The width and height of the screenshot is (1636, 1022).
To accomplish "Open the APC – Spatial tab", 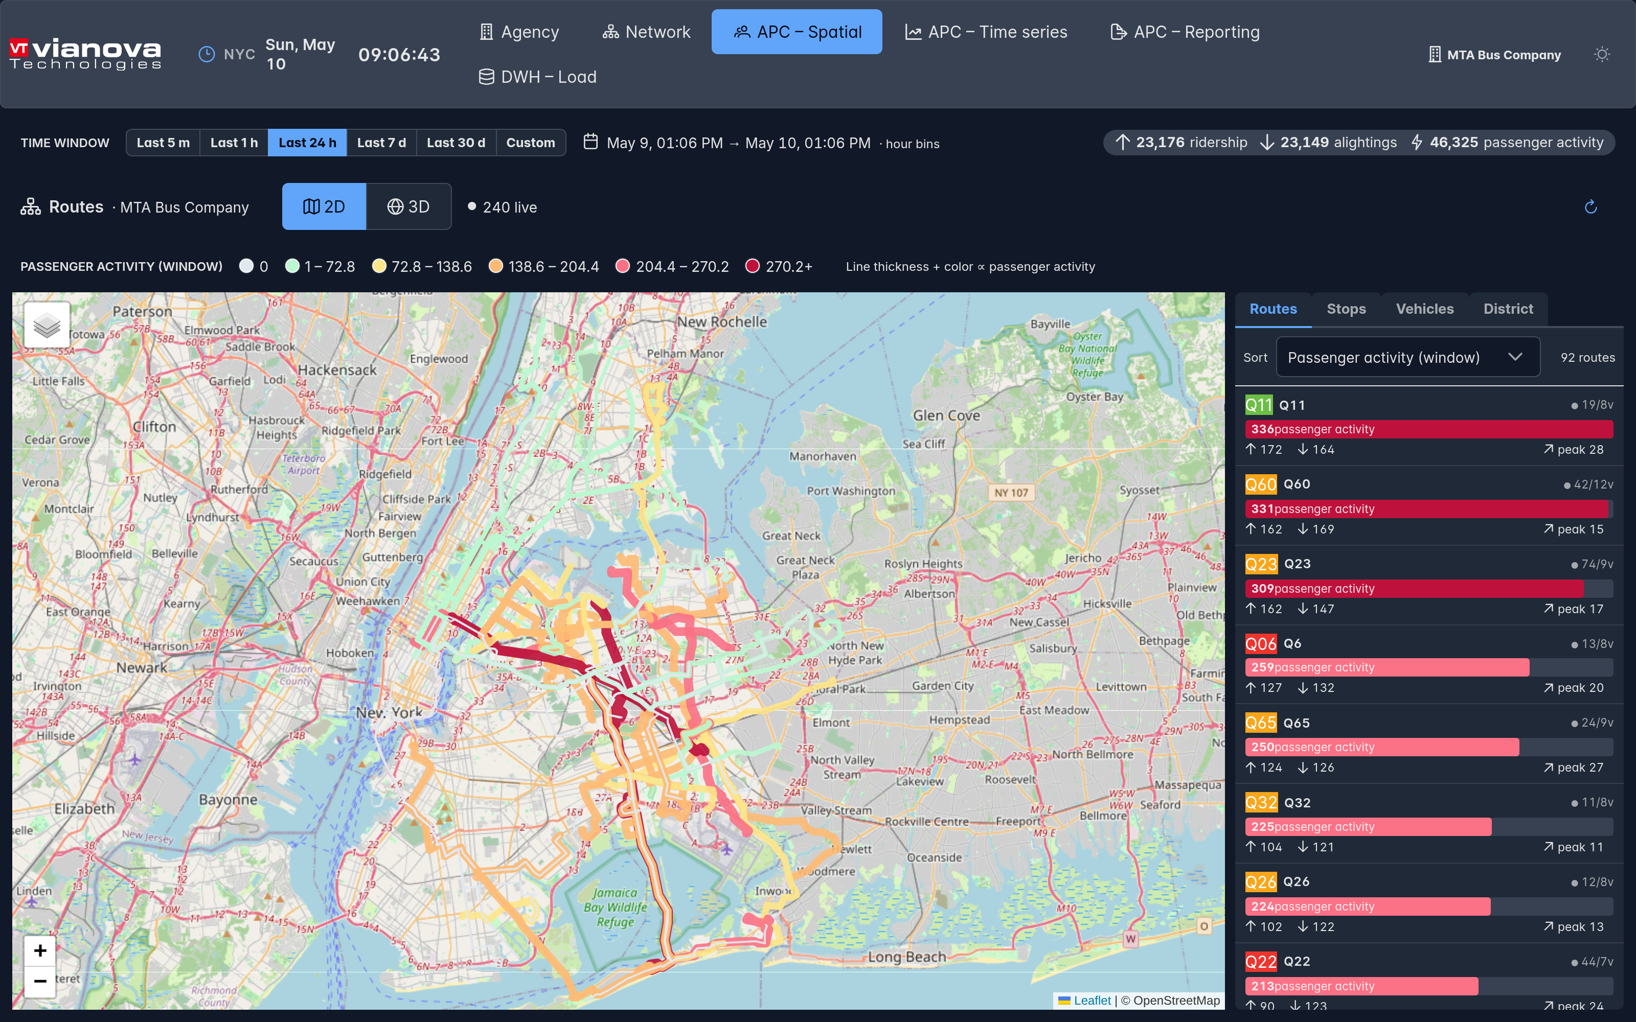I will pos(797,32).
